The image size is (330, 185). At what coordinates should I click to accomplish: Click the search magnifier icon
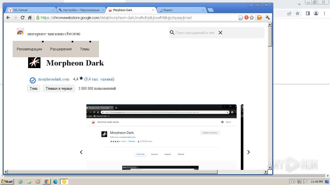172,33
